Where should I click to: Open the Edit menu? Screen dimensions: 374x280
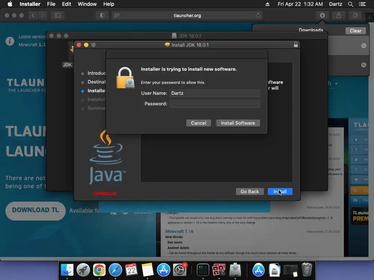(x=66, y=4)
